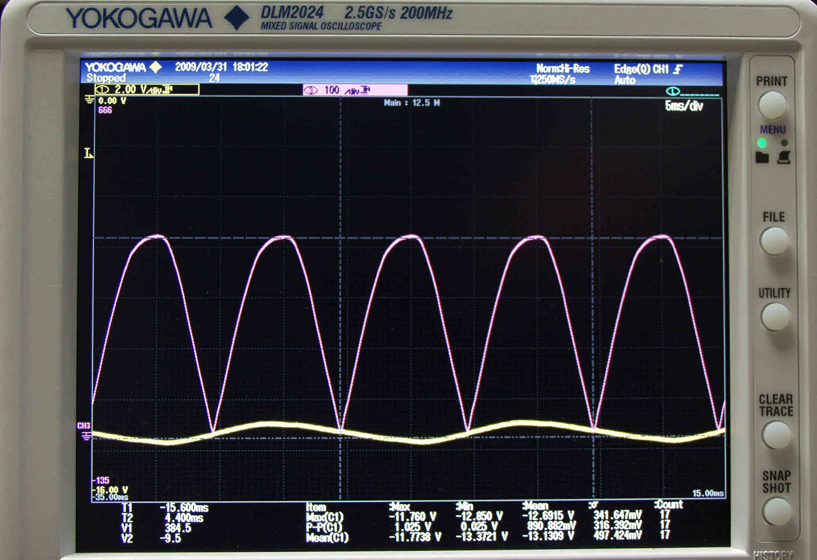The width and height of the screenshot is (817, 560).
Task: Select the CH3 100 A/div scale box
Action: coord(355,90)
